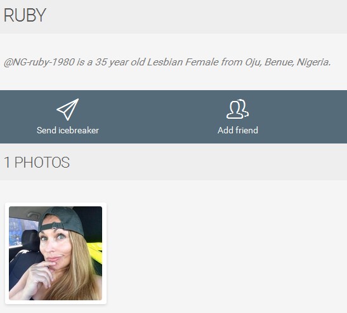Select the Send icebreaker text label
Viewport: 347px width, 313px height.
(68, 130)
